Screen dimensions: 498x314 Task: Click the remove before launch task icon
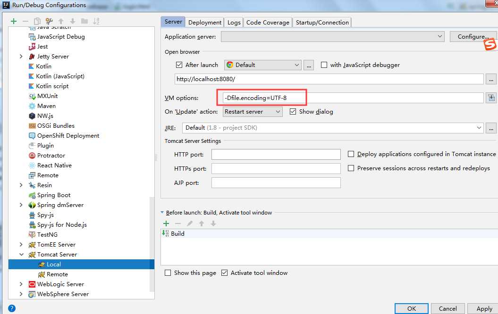click(178, 223)
